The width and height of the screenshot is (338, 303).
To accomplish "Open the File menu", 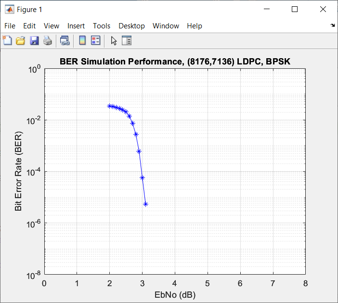I will [x=10, y=26].
